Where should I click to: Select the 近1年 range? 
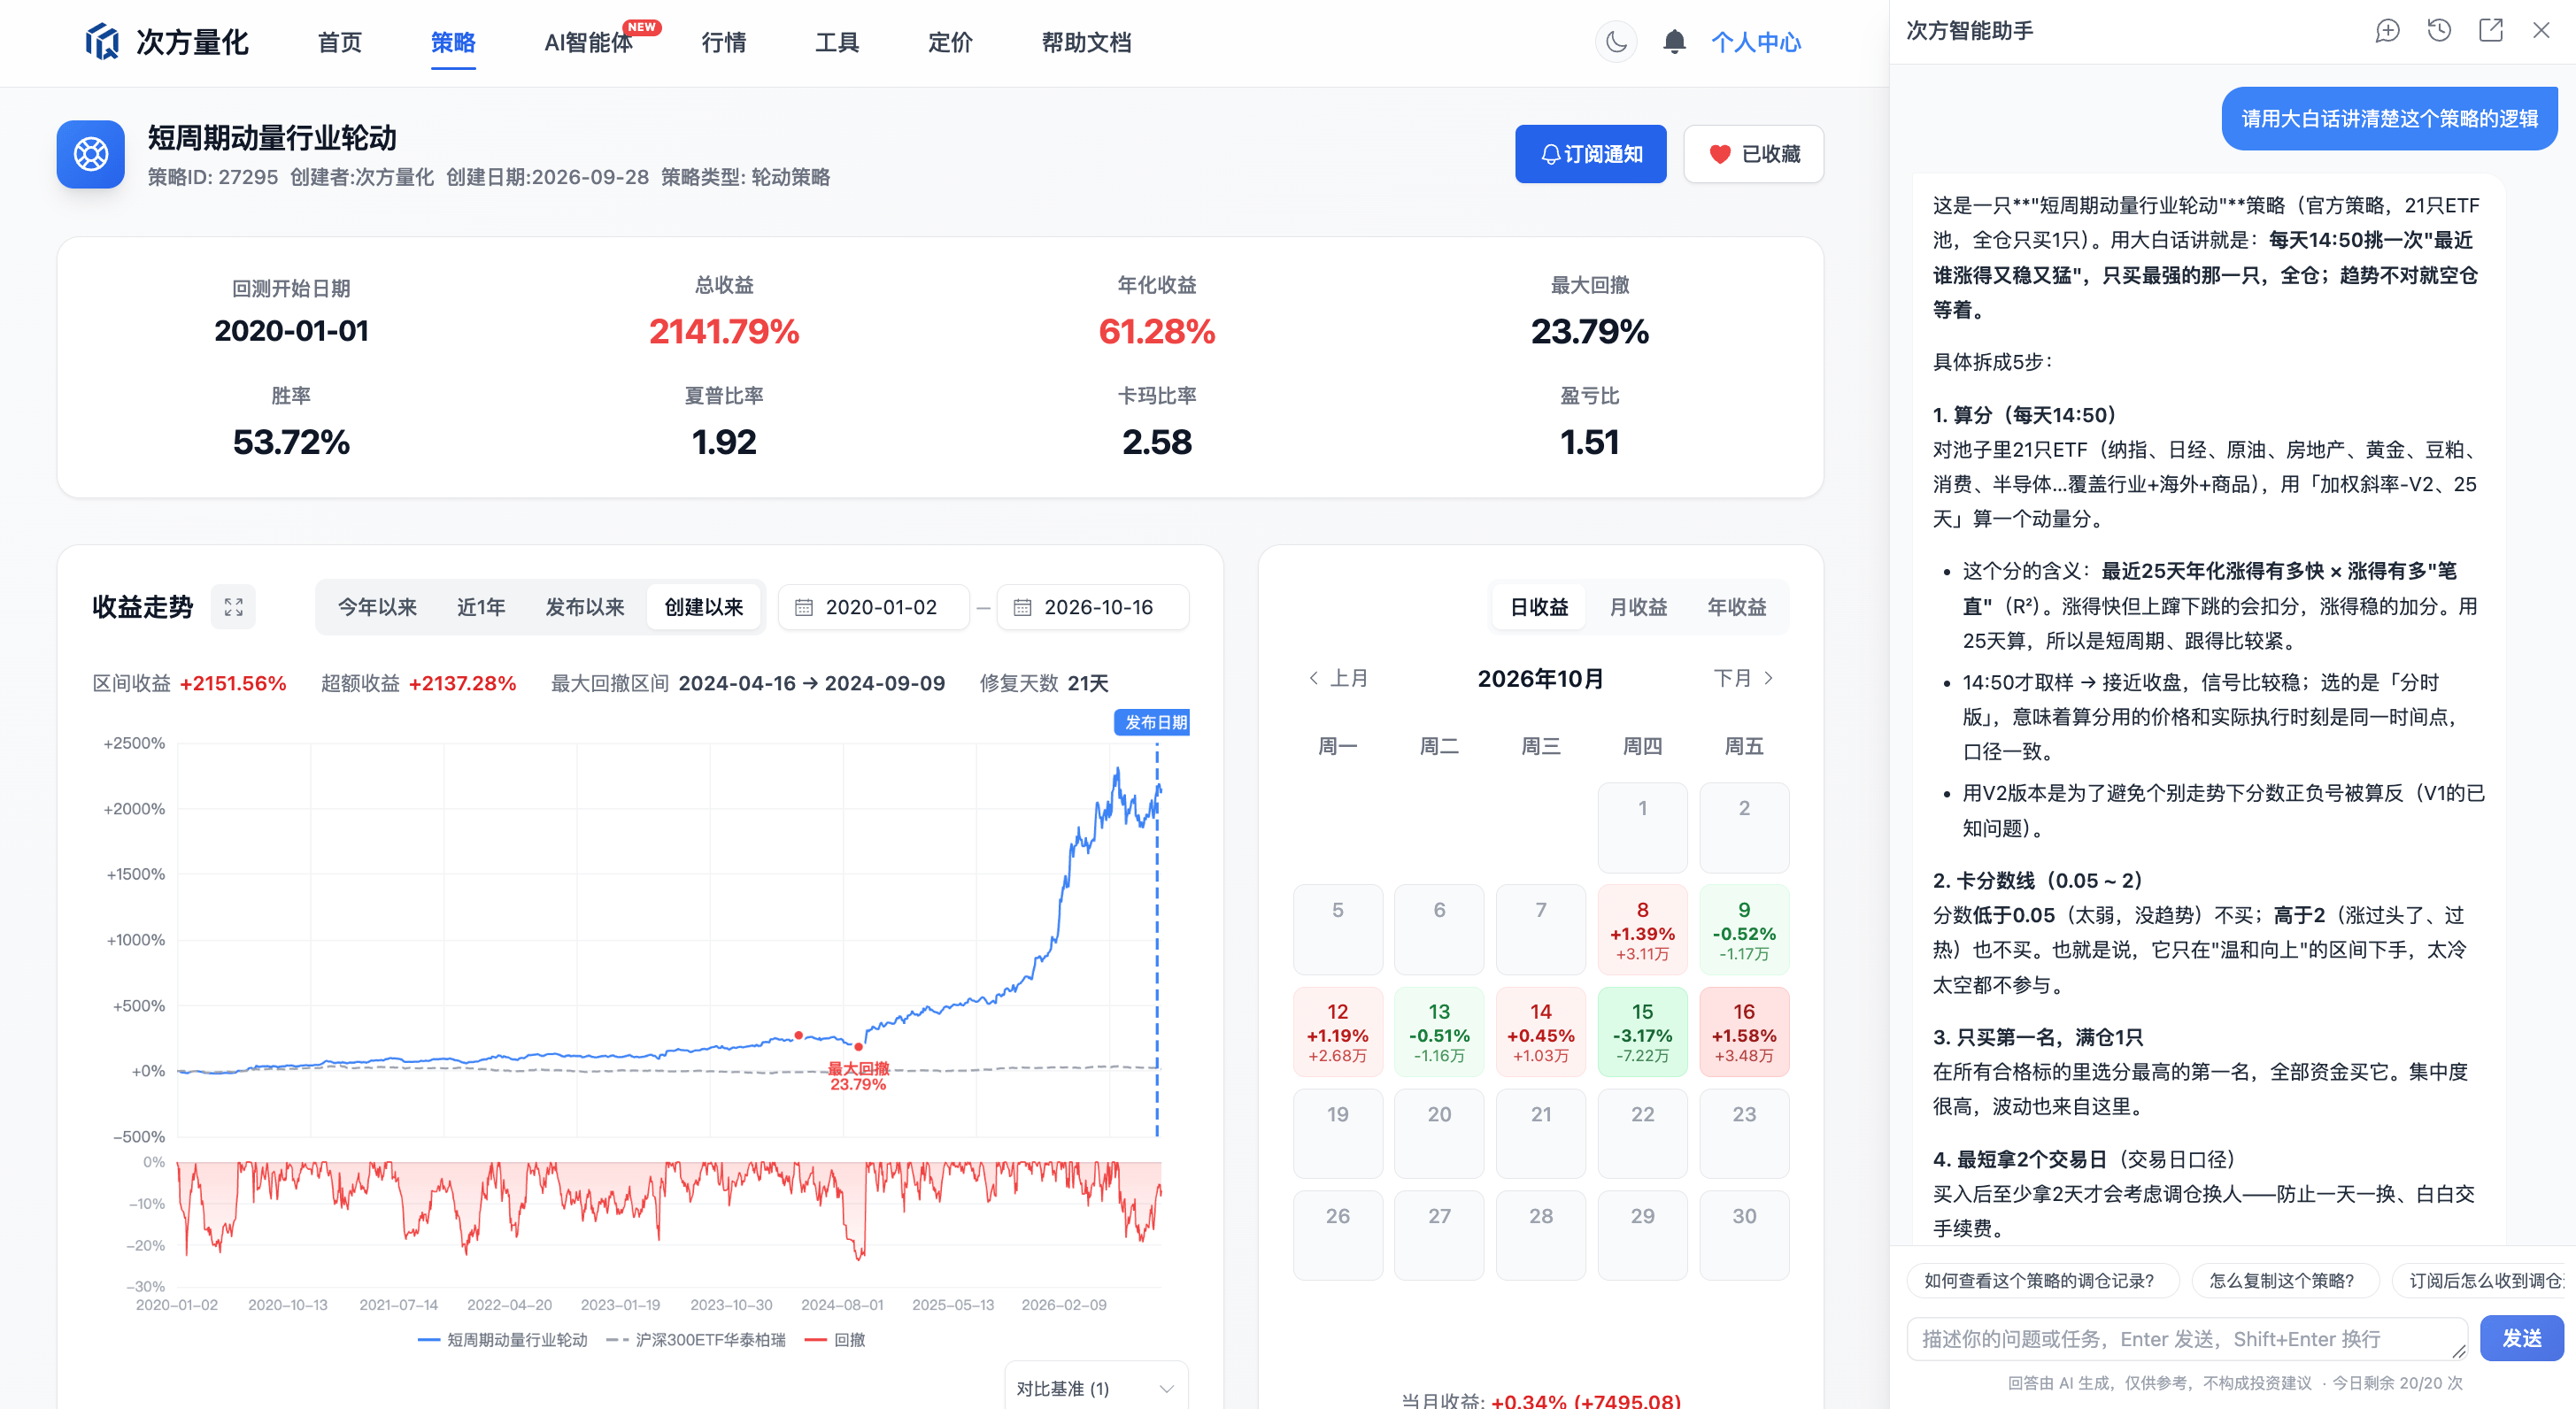point(481,607)
